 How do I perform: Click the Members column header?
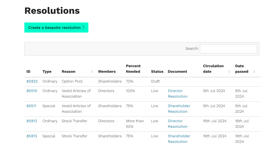click(107, 71)
